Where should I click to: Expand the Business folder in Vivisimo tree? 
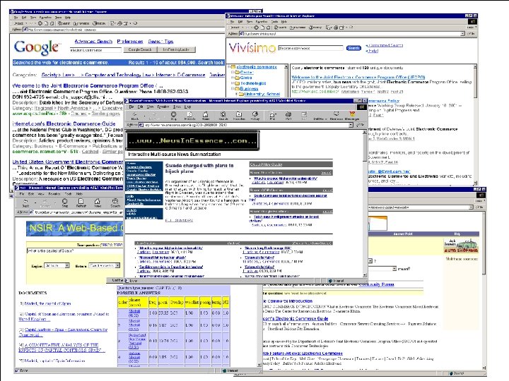[233, 88]
